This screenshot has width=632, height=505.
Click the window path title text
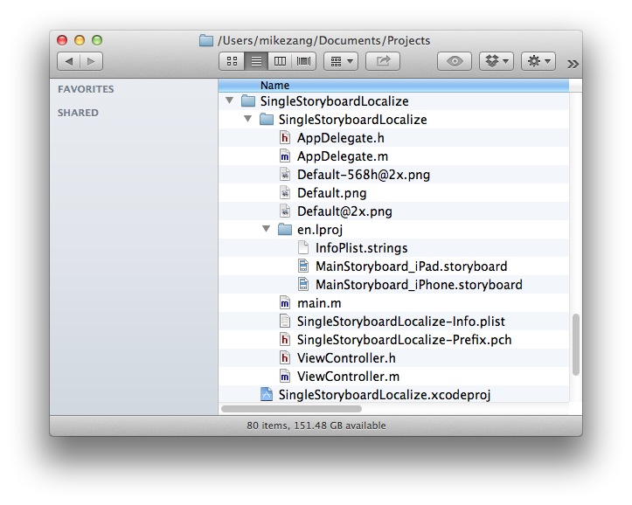pos(324,41)
